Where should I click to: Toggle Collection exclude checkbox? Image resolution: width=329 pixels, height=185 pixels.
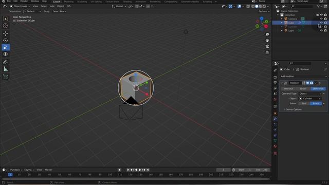[318, 15]
